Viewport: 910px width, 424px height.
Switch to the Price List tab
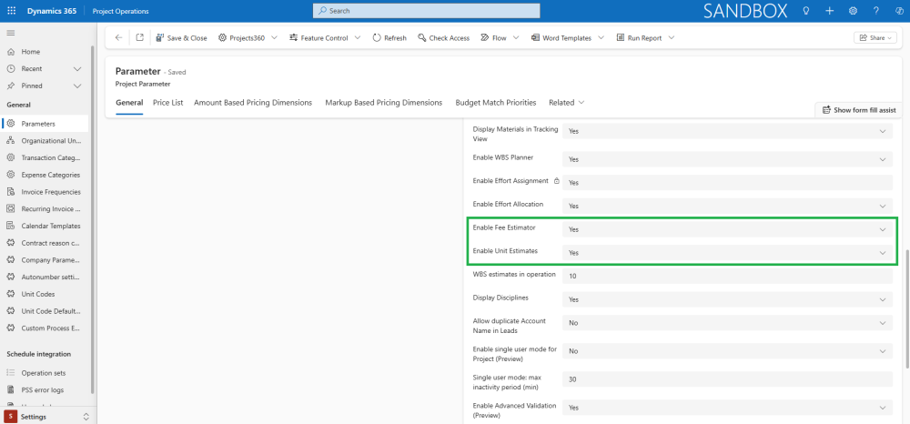pyautogui.click(x=168, y=103)
